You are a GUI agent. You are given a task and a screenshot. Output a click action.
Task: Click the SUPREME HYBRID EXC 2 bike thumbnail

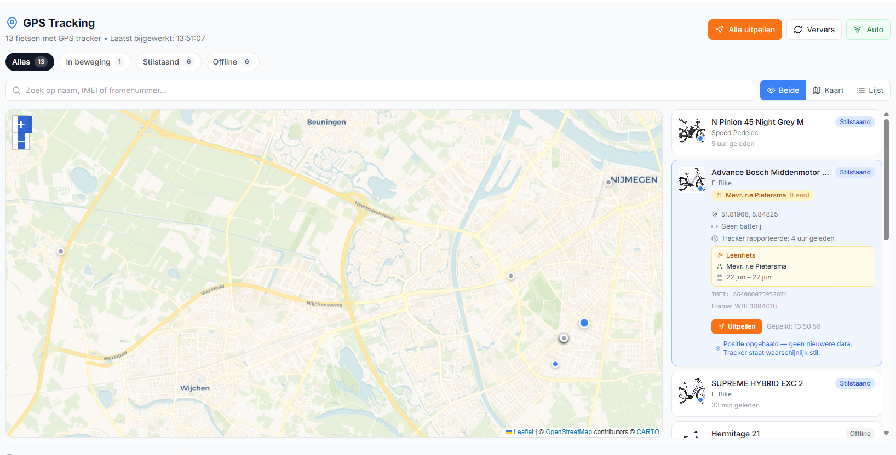tap(692, 392)
